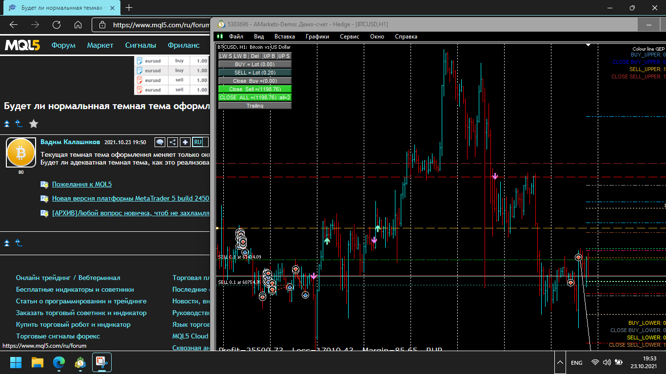Click the Del button on chart panel
Viewport: 666px width, 374px height.
pyautogui.click(x=255, y=56)
